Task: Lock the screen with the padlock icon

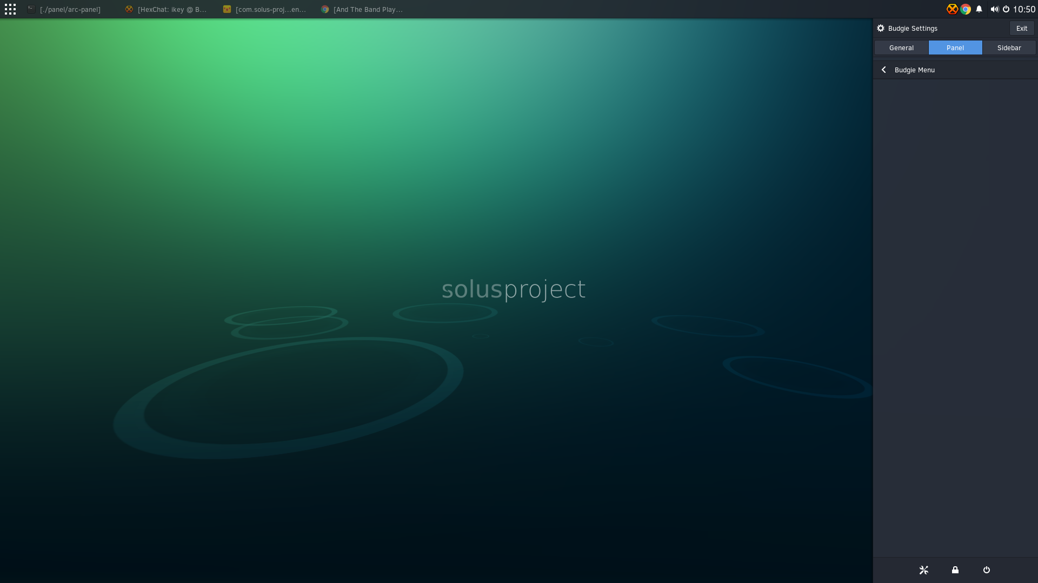Action: [955, 570]
